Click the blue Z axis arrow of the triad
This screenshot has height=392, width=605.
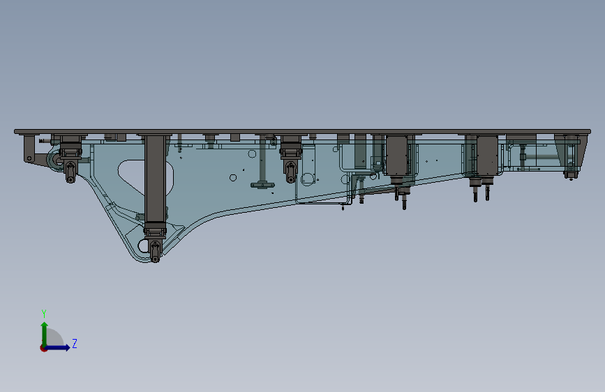coord(58,347)
